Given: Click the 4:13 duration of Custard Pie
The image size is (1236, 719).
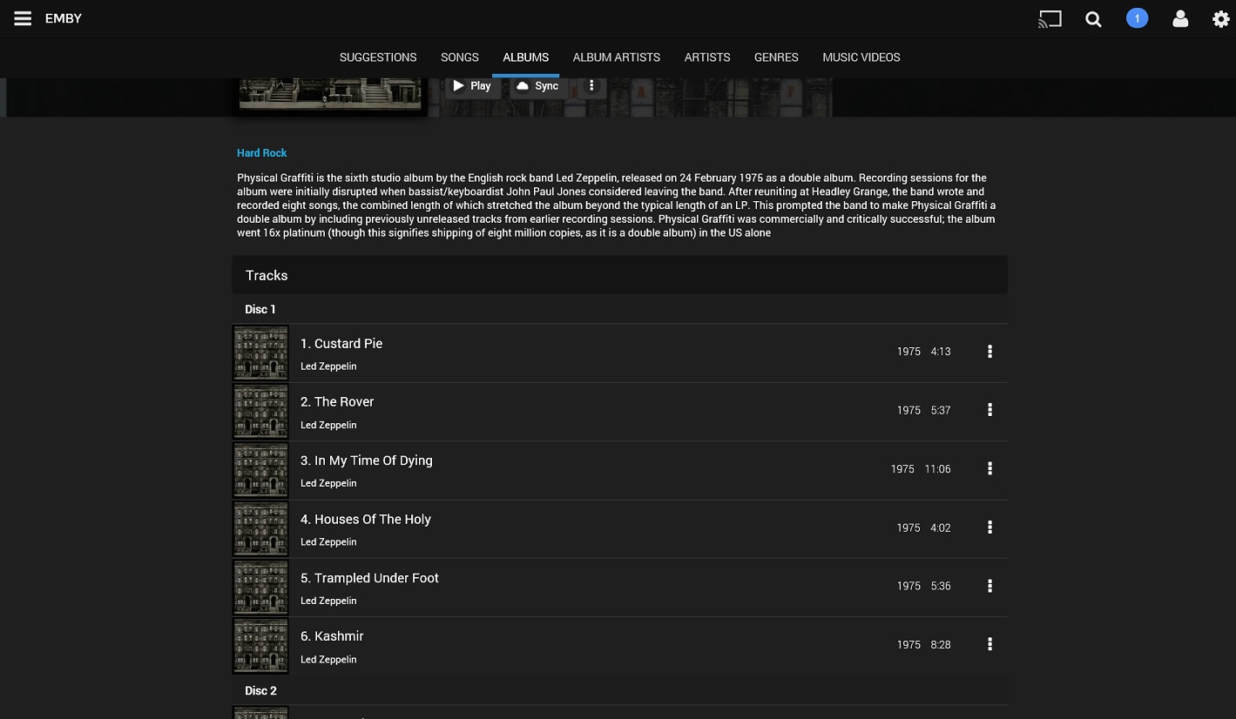Looking at the screenshot, I should pyautogui.click(x=941, y=352).
